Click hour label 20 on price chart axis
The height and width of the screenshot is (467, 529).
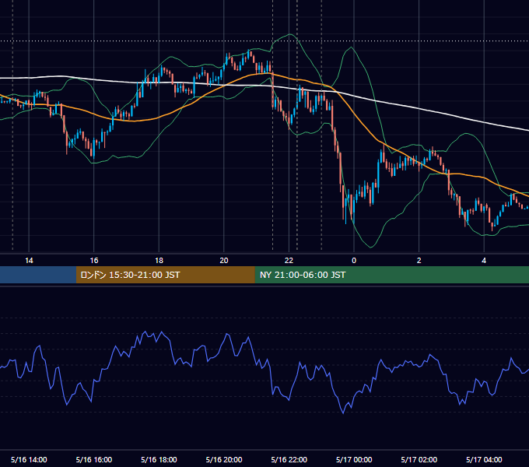pos(224,261)
